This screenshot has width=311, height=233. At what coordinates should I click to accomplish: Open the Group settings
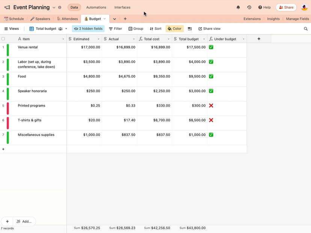tap(136, 29)
